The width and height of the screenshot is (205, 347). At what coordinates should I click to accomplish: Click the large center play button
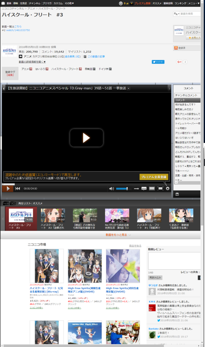(x=86, y=138)
